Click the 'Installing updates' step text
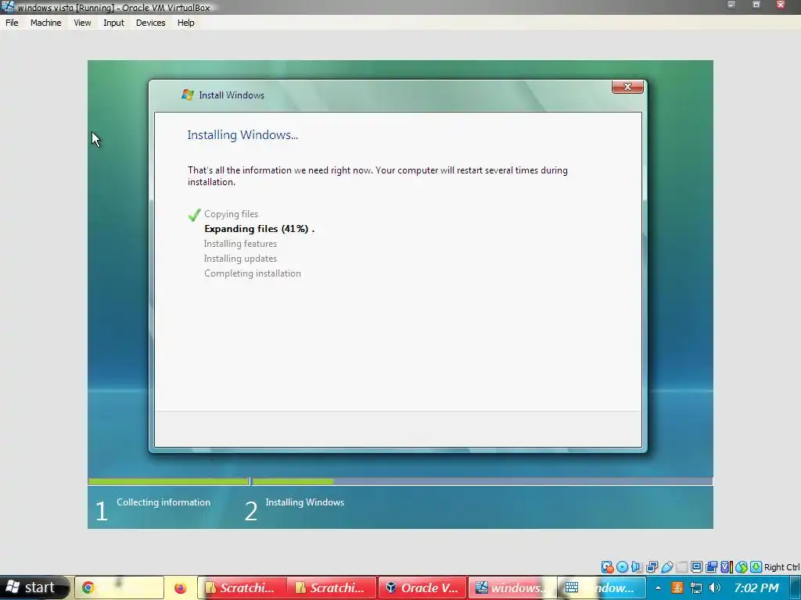 pos(240,258)
